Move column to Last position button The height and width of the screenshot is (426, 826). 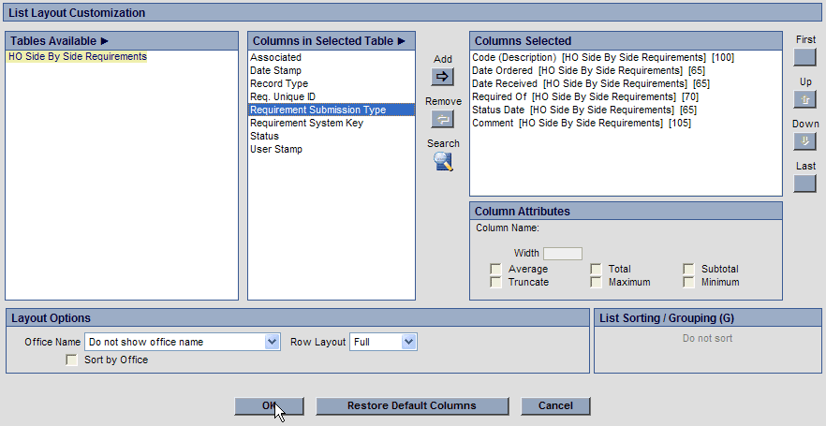[804, 184]
